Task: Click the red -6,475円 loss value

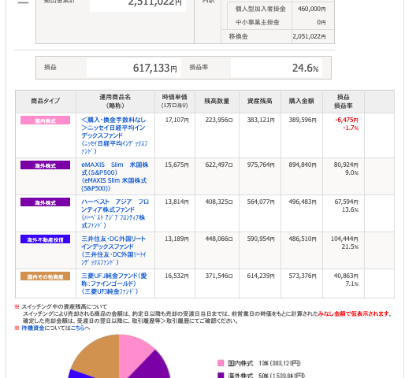Action: click(x=347, y=120)
